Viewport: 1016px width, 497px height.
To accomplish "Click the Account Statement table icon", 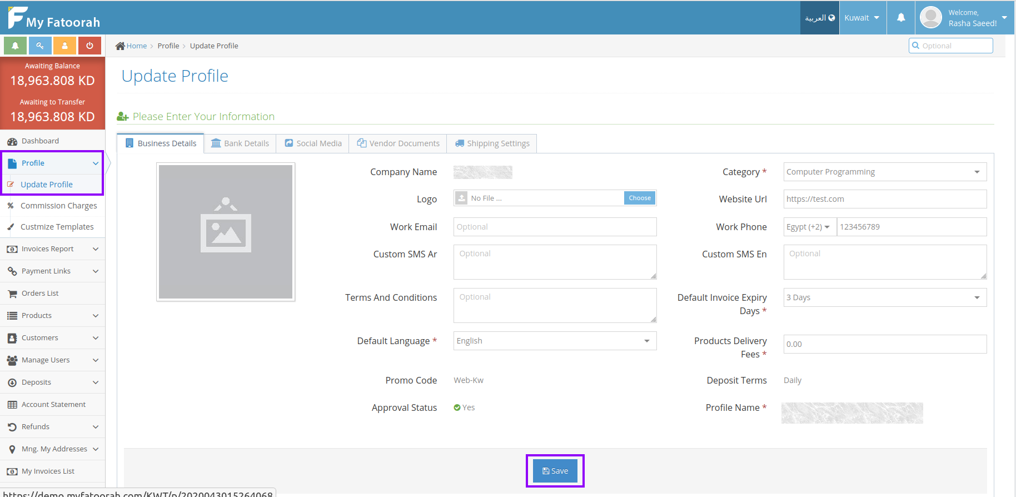I will pos(12,405).
